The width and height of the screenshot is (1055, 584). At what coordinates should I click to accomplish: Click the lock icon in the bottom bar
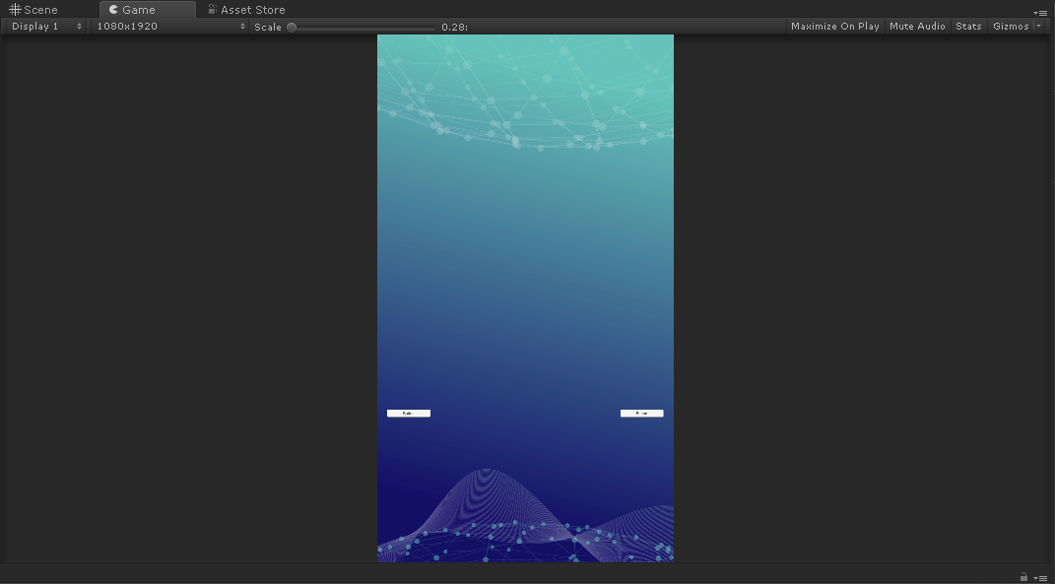[x=1023, y=576]
